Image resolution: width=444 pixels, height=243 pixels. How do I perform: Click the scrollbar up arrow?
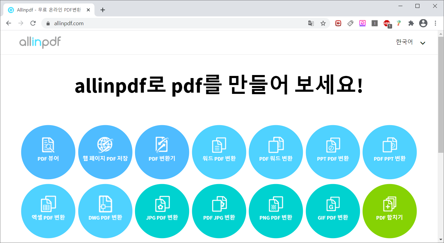tap(441, 33)
